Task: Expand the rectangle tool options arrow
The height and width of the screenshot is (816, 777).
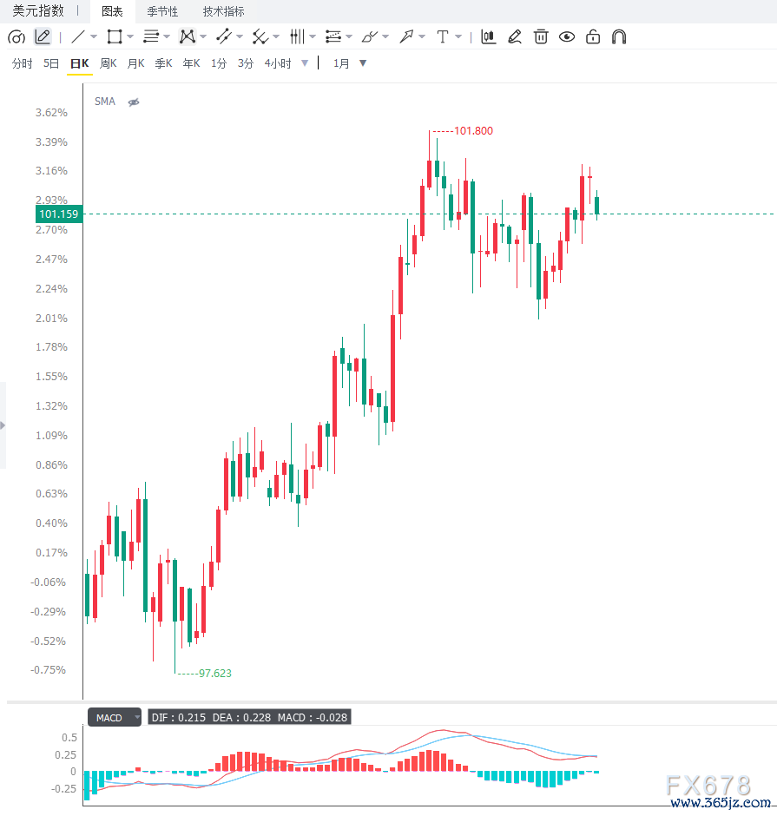Action: [130, 37]
